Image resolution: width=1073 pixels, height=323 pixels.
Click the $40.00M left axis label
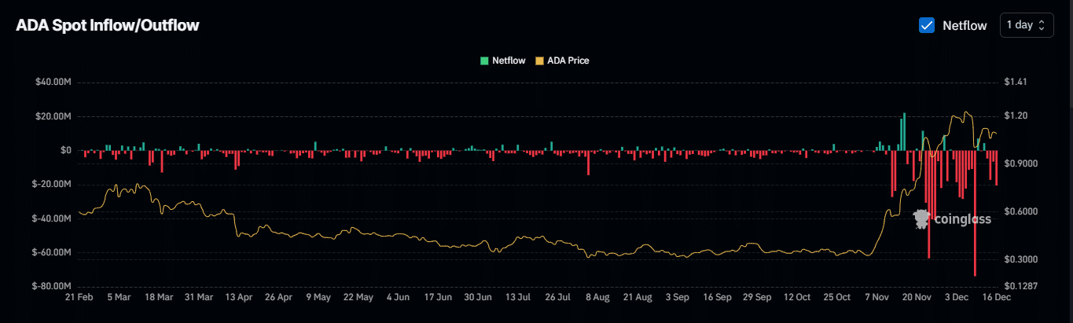coord(53,82)
